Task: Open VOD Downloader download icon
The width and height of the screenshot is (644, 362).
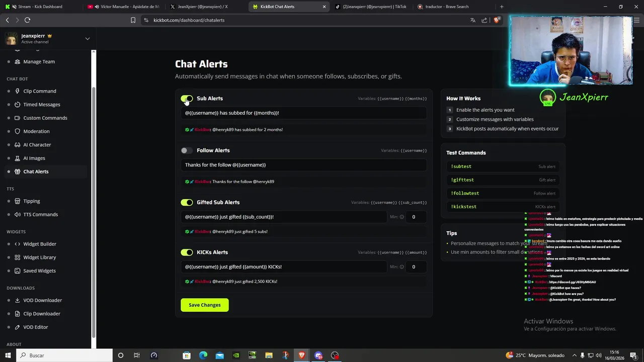Action: tap(17, 300)
